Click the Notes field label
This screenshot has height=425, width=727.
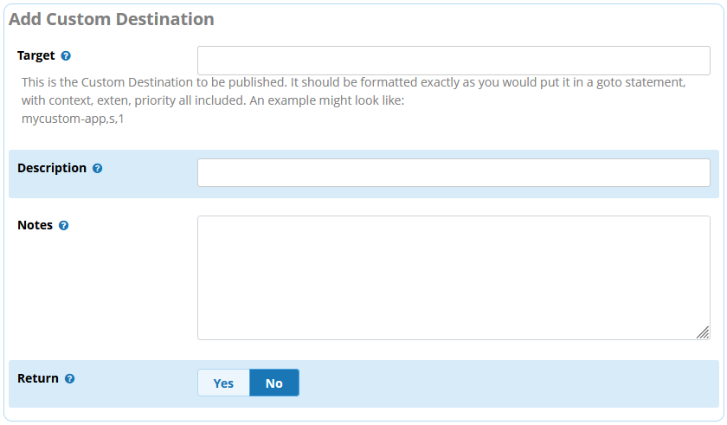point(35,225)
